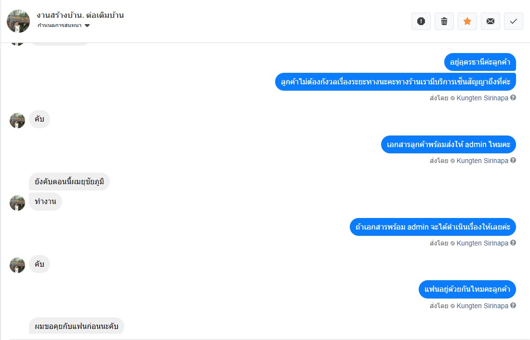Click the customer avatar beside ทำงาน message
The height and width of the screenshot is (340, 530).
(x=17, y=203)
